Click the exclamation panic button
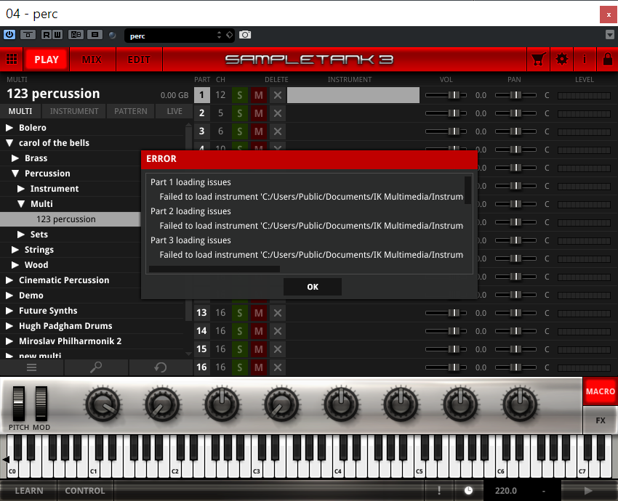This screenshot has width=618, height=501. (439, 490)
